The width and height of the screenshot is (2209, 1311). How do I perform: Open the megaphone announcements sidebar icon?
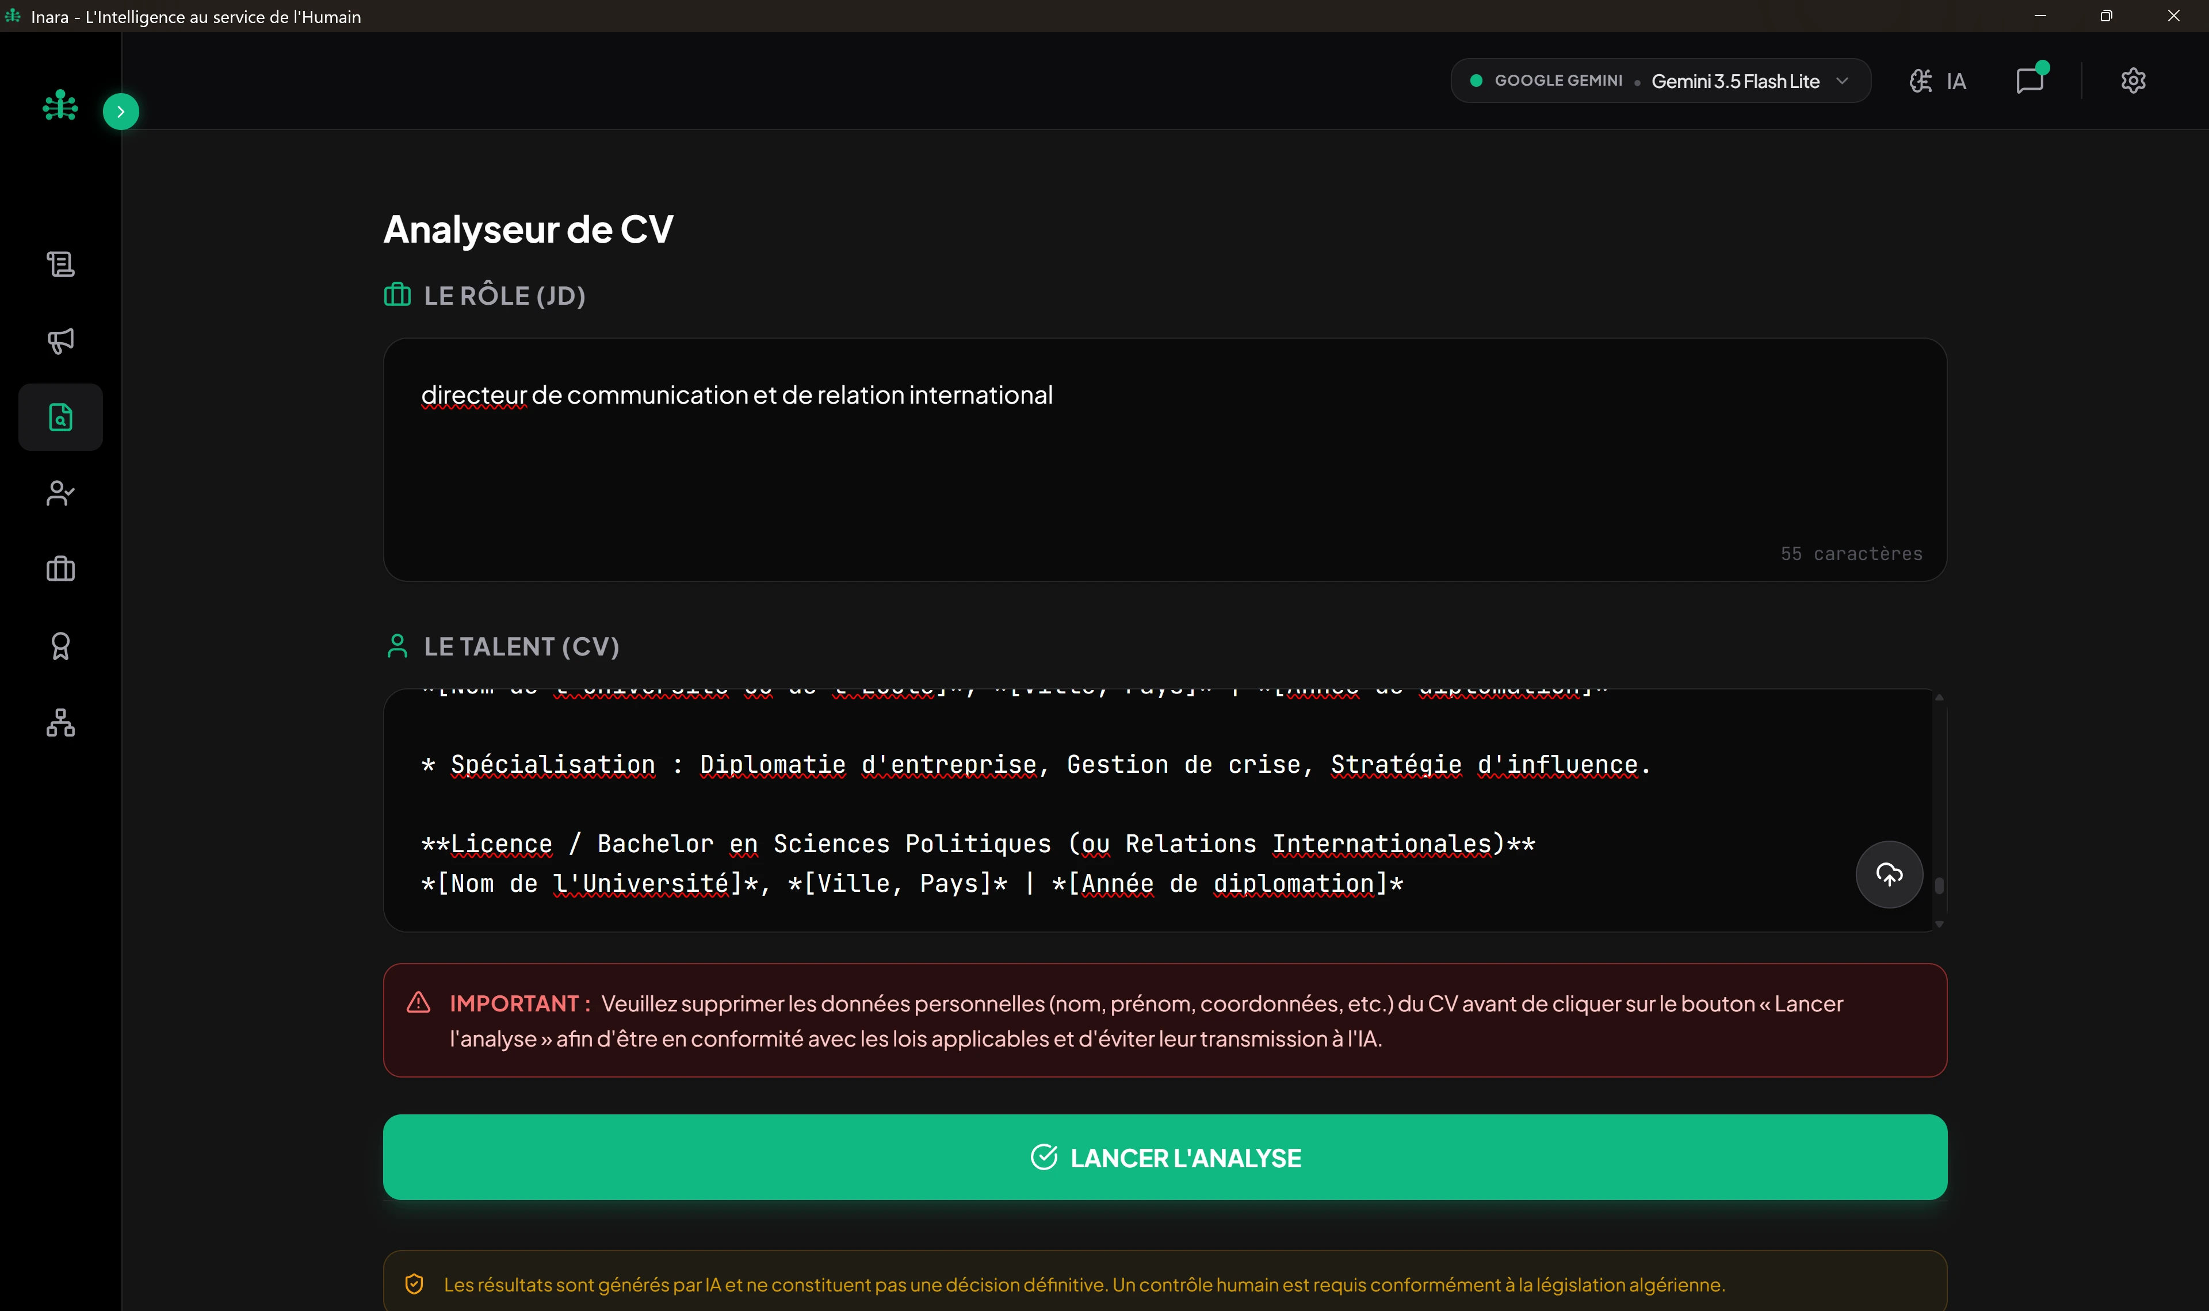click(x=60, y=340)
